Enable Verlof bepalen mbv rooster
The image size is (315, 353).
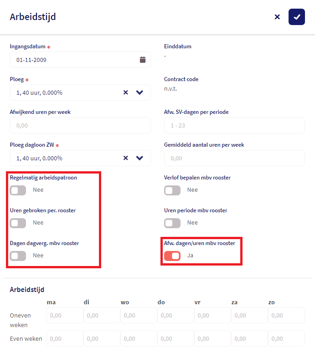[x=172, y=190]
